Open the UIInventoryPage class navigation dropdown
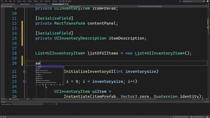 104,6
